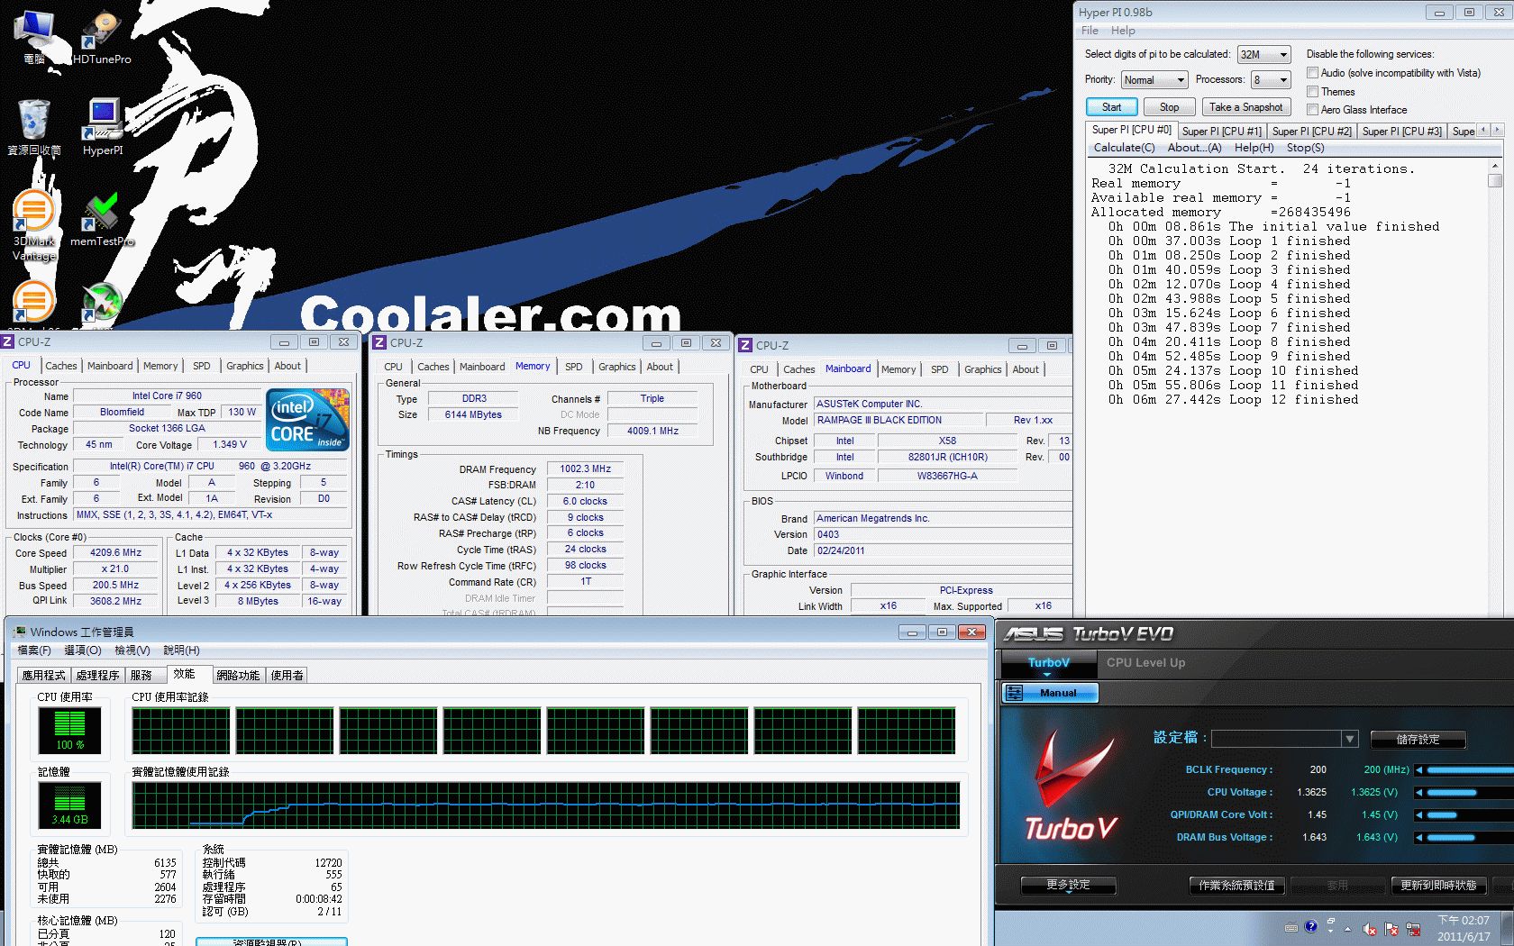Open the Action Center flag tray icon

[x=1391, y=929]
